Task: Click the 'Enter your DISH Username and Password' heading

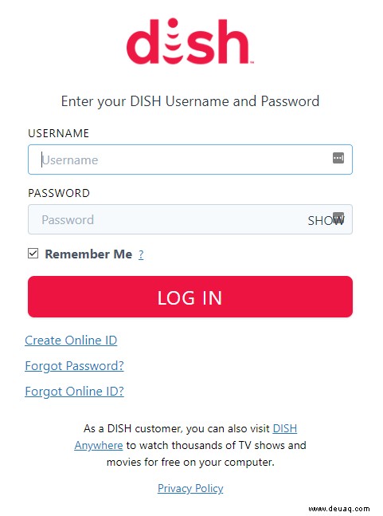Action: [190, 101]
